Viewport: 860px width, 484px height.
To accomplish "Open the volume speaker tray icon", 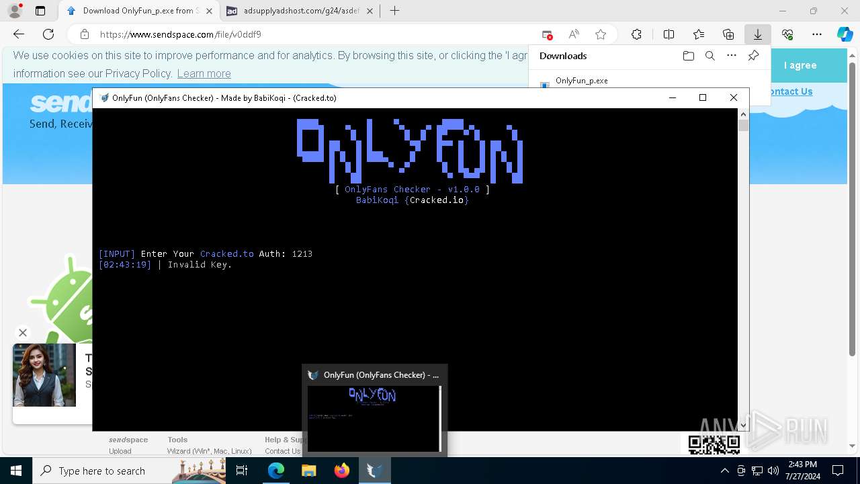I will [773, 471].
